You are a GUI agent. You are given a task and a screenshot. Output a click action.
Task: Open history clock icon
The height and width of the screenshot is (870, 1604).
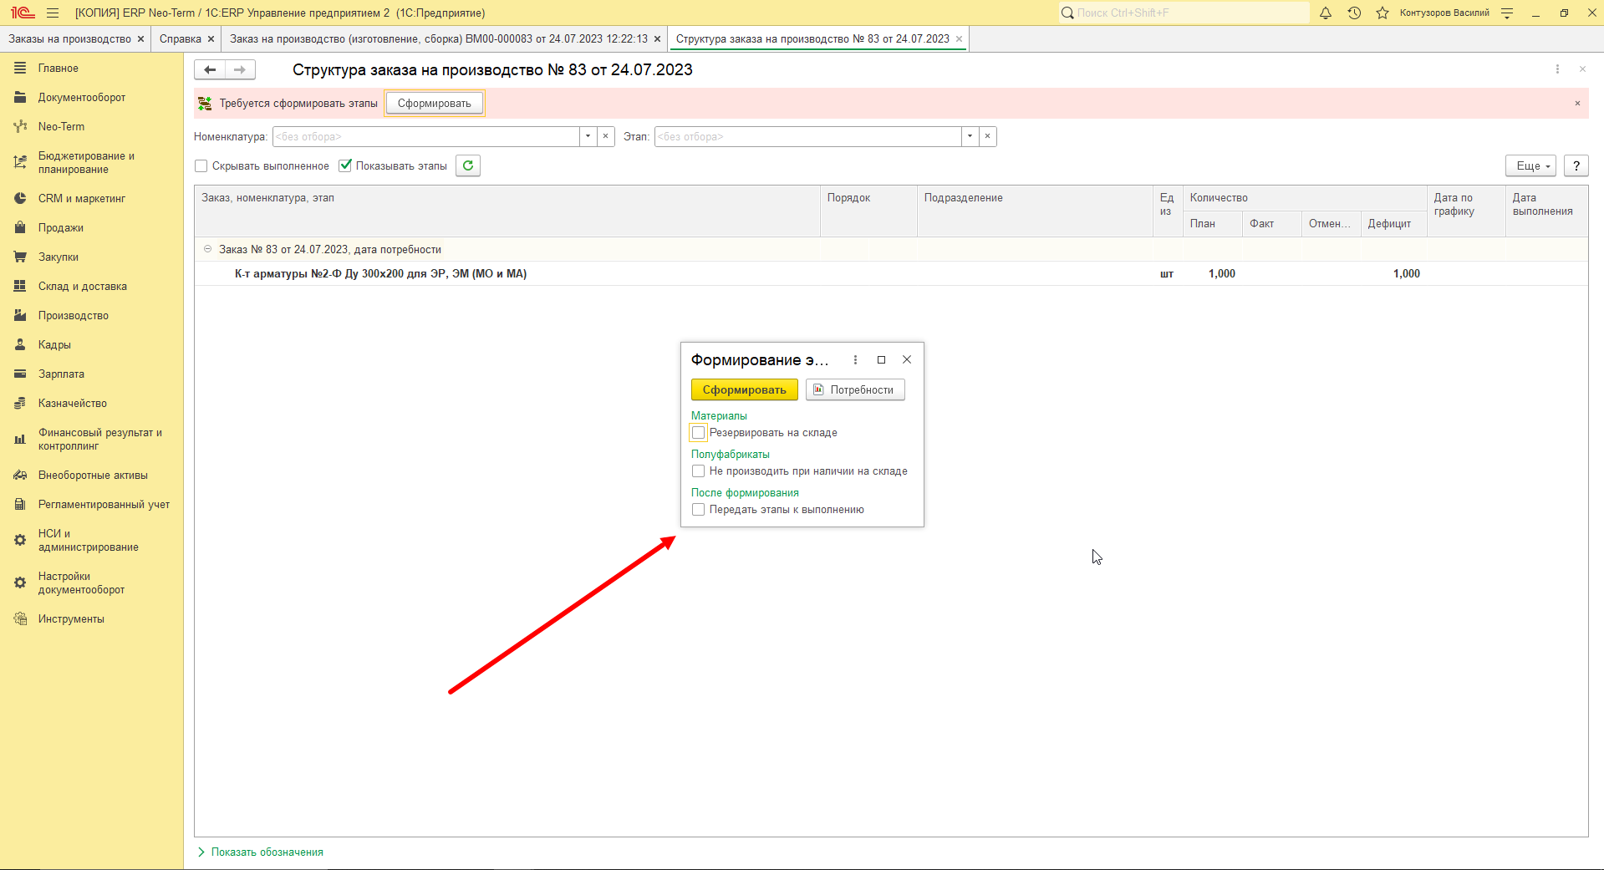[1354, 13]
